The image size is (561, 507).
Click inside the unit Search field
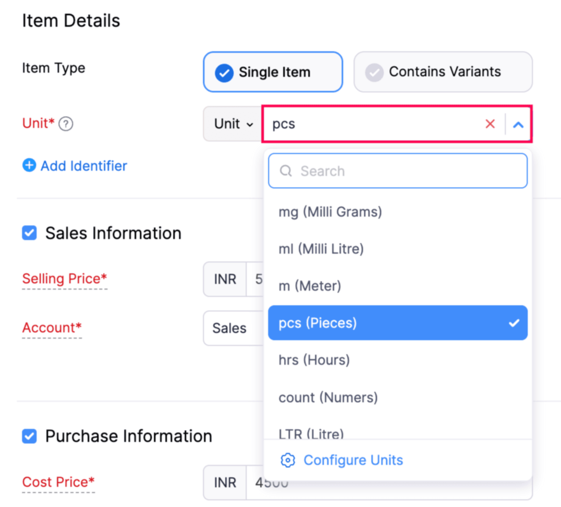tap(398, 171)
